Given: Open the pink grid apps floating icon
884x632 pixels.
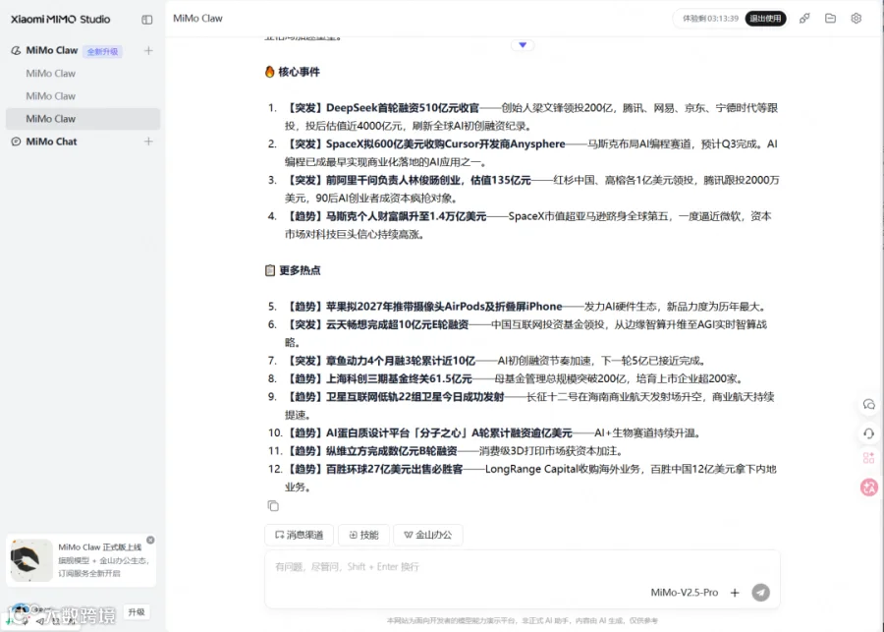Looking at the screenshot, I should click(869, 458).
